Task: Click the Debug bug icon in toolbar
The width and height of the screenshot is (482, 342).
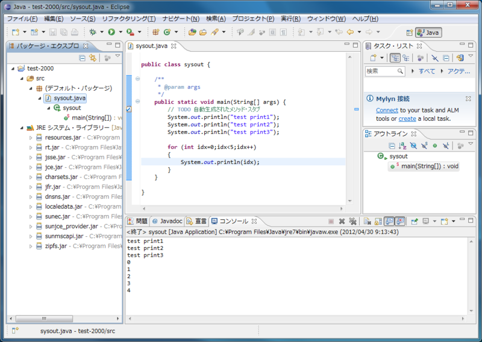Action: coord(93,32)
